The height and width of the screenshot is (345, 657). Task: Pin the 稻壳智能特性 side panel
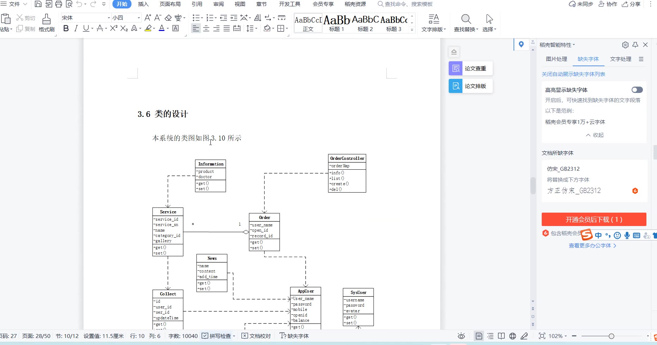(x=635, y=45)
